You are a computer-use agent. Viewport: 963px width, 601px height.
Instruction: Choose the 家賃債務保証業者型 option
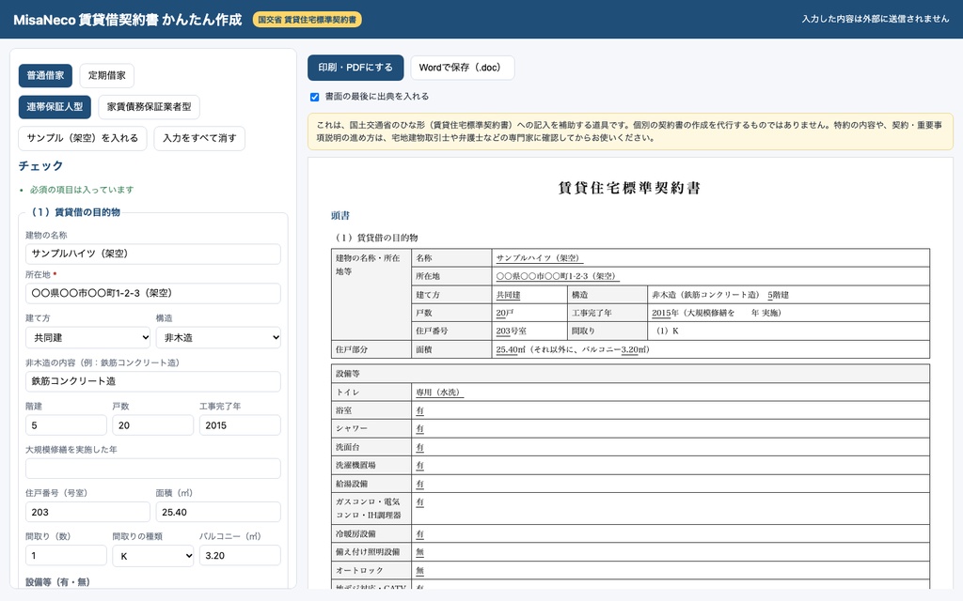coord(149,107)
